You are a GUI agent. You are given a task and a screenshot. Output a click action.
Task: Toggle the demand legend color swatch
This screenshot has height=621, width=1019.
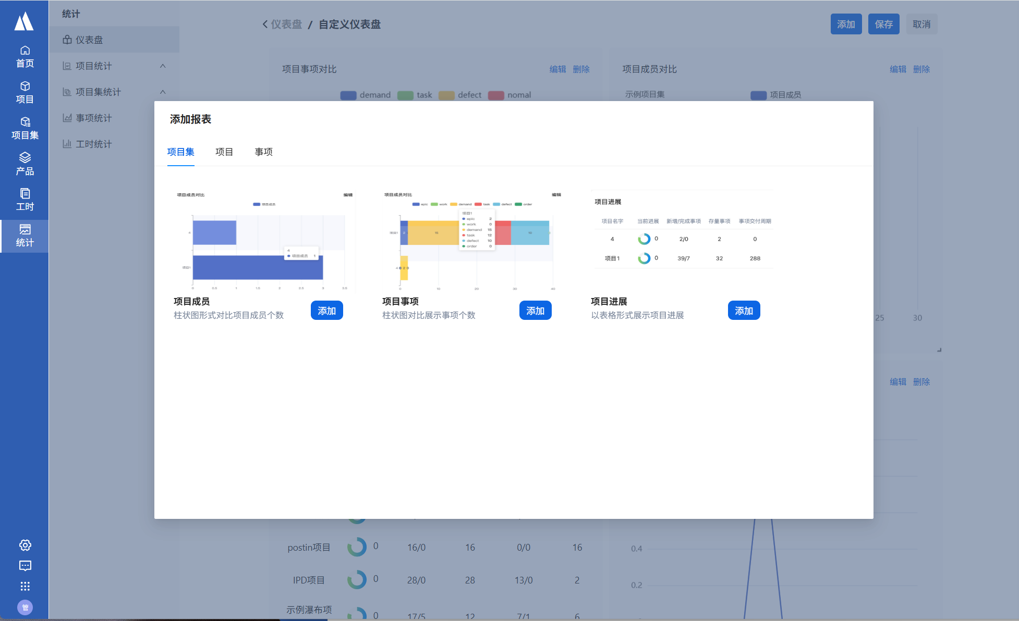click(x=348, y=95)
